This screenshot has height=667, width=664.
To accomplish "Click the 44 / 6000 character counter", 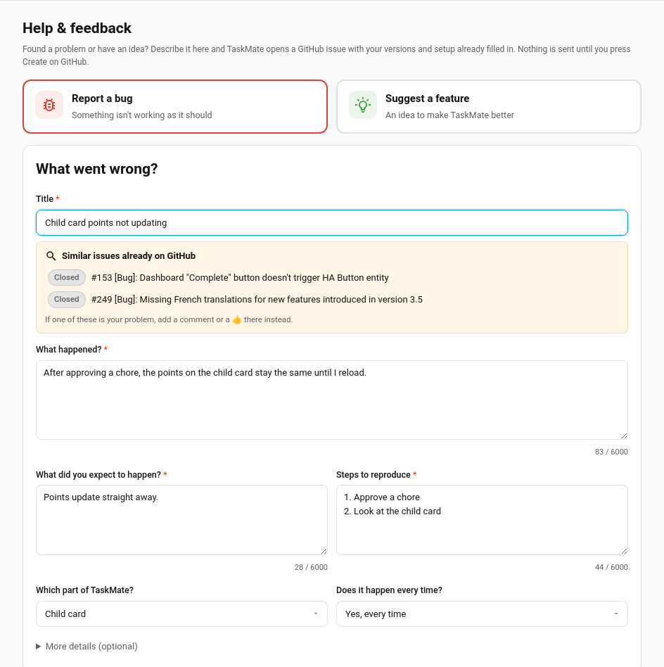I will coord(611,567).
